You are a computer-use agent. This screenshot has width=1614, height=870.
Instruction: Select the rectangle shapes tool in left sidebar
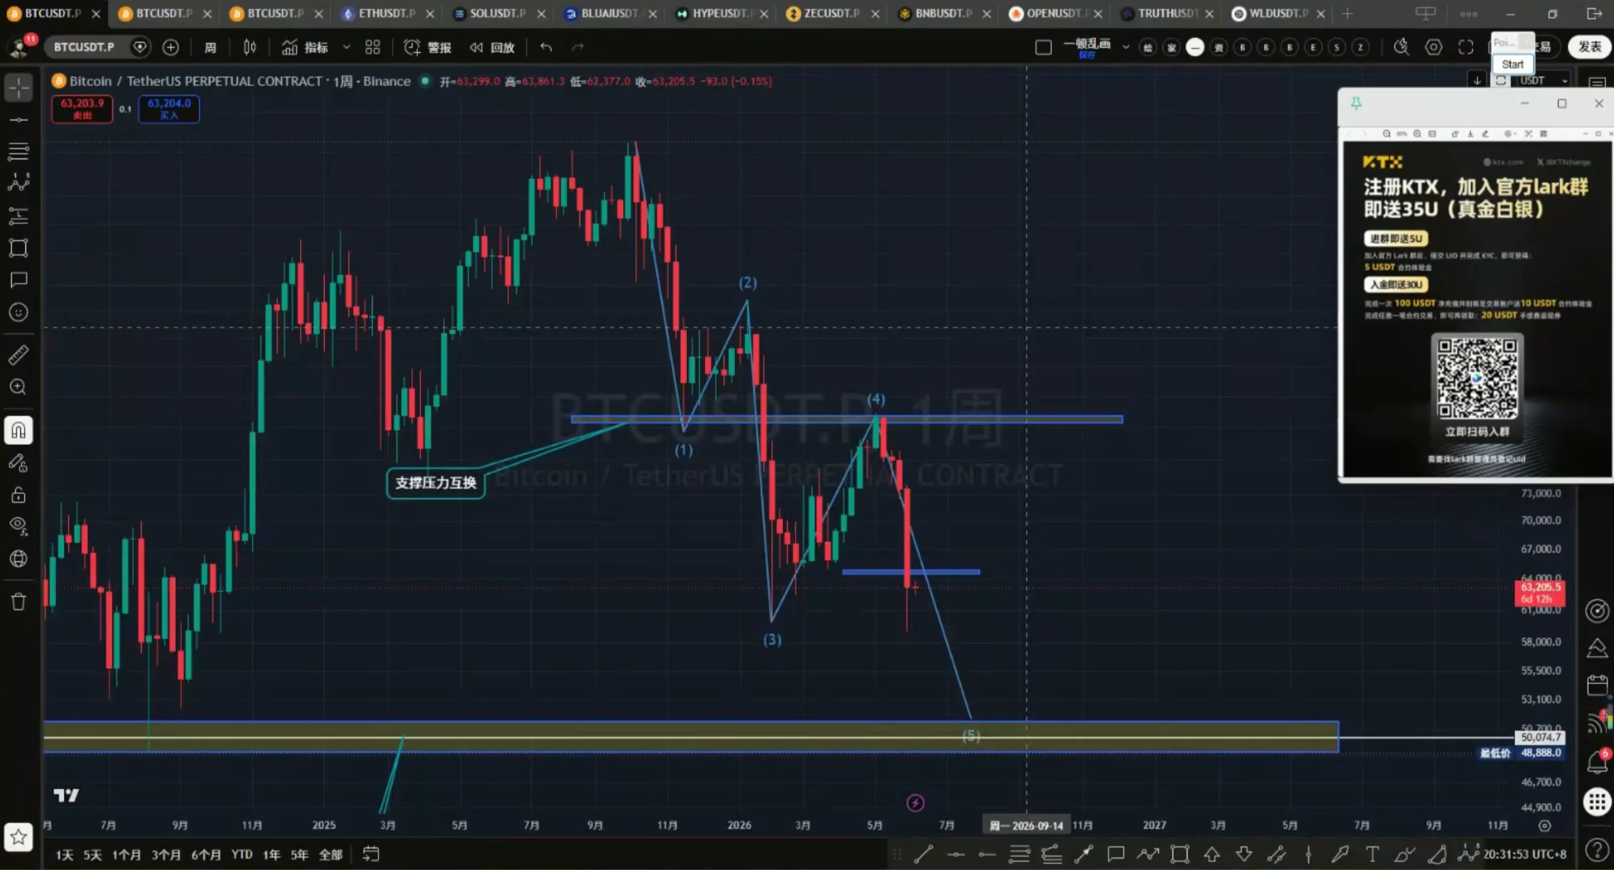click(18, 247)
